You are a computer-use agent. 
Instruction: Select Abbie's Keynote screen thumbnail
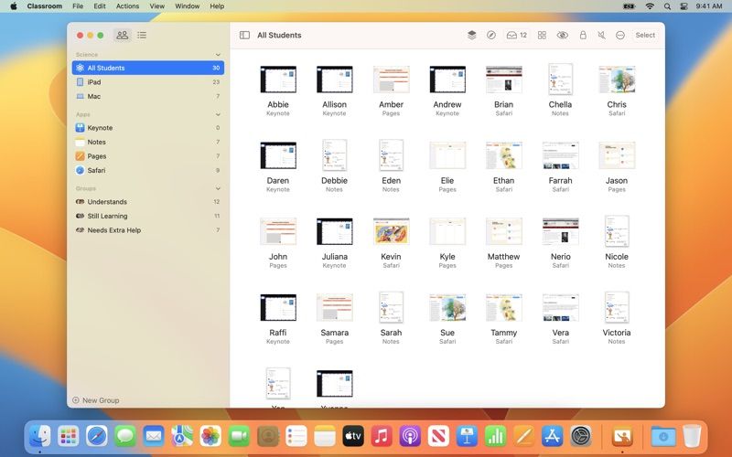(278, 80)
